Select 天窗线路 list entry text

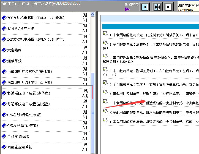(15, 50)
